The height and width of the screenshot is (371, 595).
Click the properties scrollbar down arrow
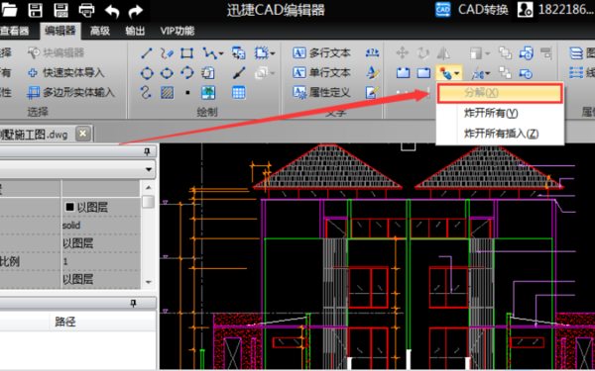(x=149, y=282)
